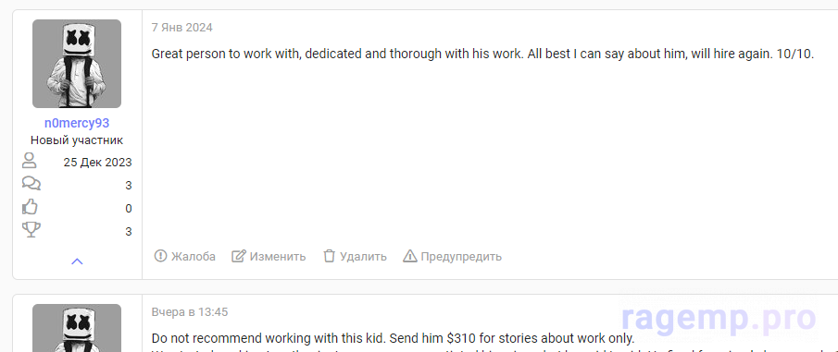This screenshot has height=352, width=838.
Task: Click the Marshmello avatar in the first post
Action: 77,64
